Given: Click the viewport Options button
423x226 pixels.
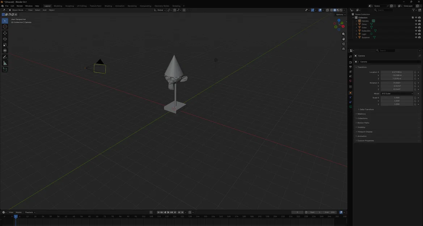Looking at the screenshot, I should click(x=340, y=14).
